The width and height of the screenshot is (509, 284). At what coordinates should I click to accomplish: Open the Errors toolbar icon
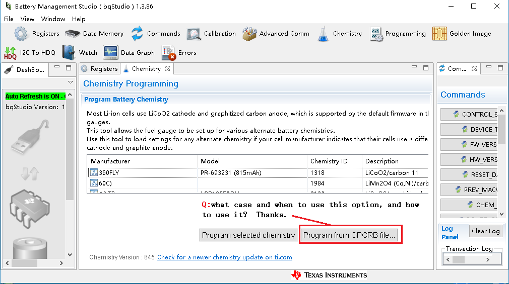pyautogui.click(x=168, y=53)
